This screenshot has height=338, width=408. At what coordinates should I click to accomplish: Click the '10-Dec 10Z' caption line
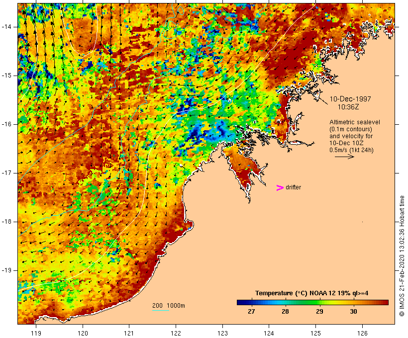coord(346,143)
